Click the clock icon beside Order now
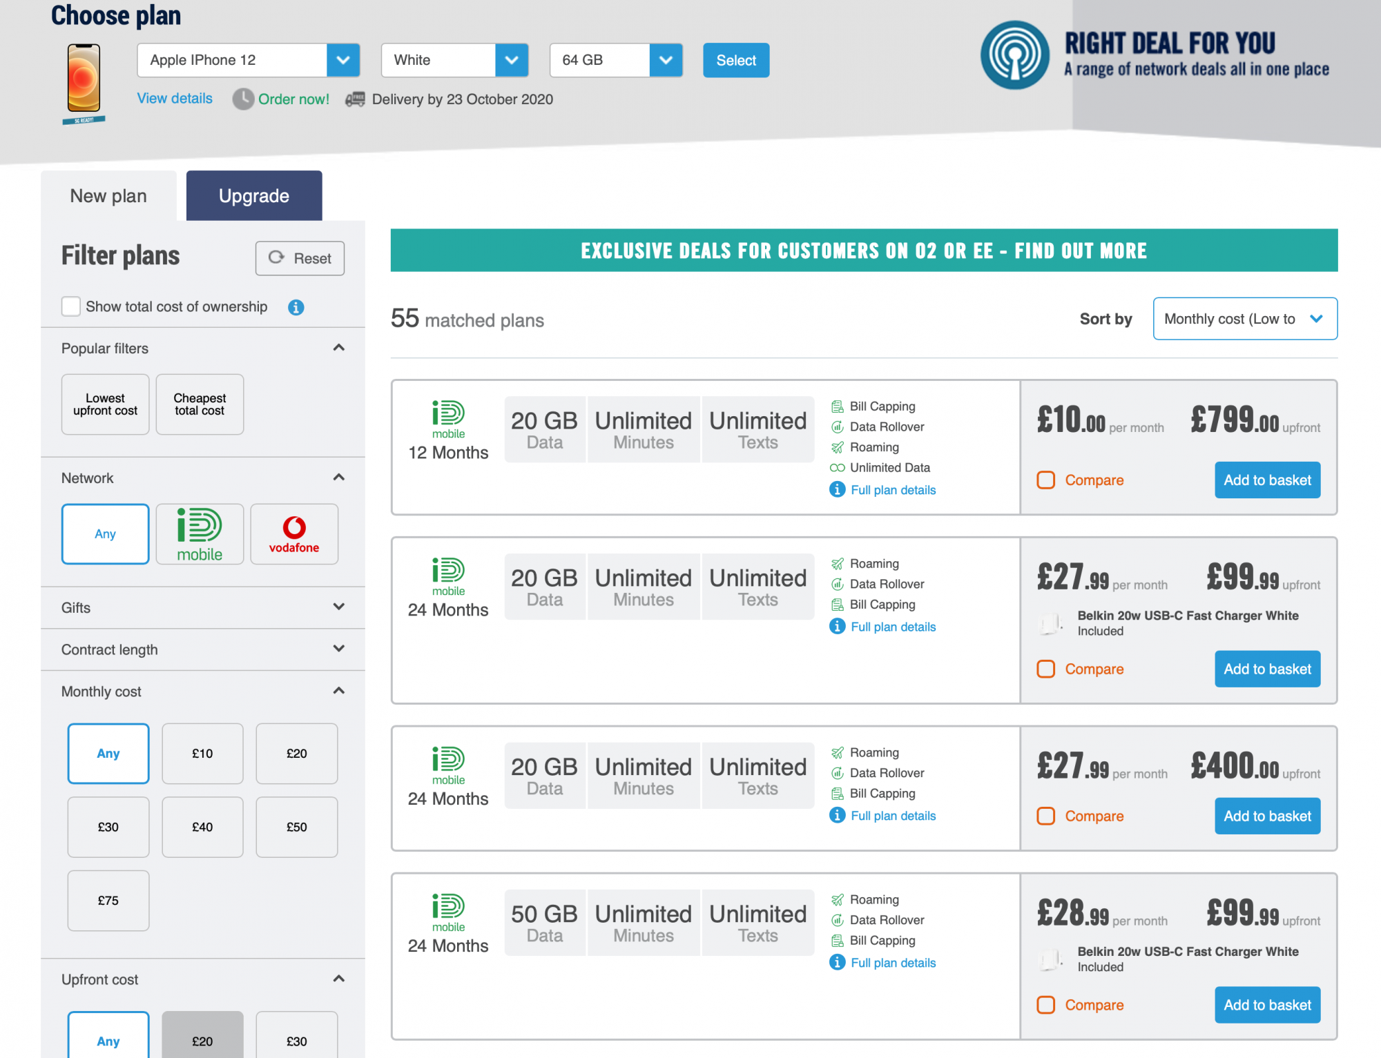The width and height of the screenshot is (1381, 1058). point(243,99)
